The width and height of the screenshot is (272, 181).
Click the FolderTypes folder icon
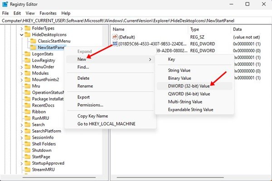[x=27, y=28]
